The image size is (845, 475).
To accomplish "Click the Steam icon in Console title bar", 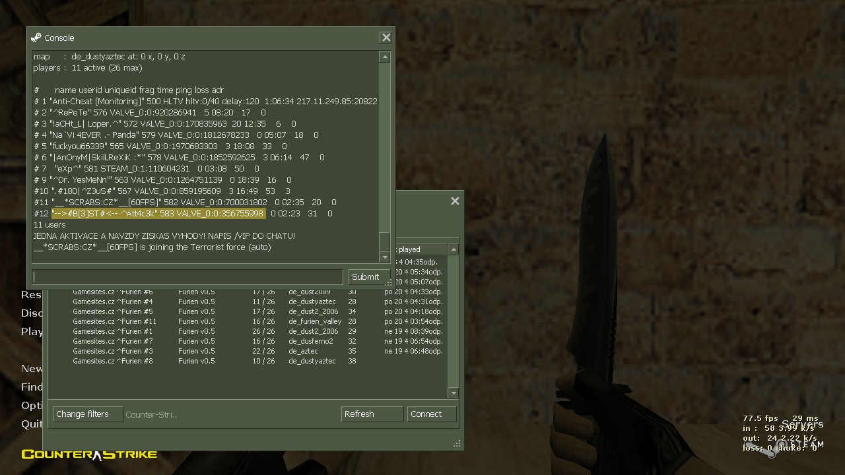I will (36, 38).
